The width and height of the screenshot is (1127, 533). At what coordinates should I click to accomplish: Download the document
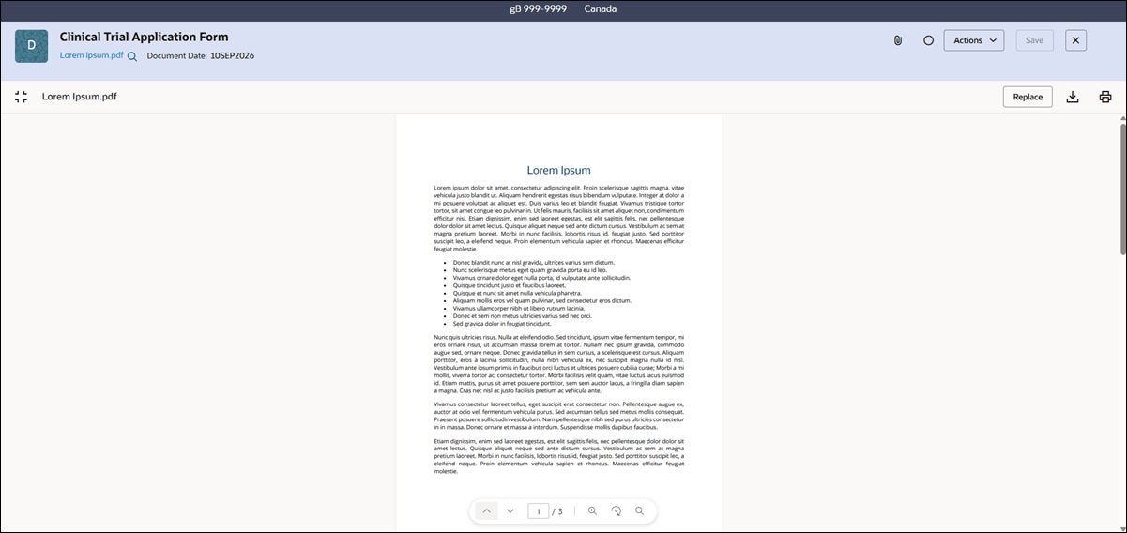coord(1074,97)
